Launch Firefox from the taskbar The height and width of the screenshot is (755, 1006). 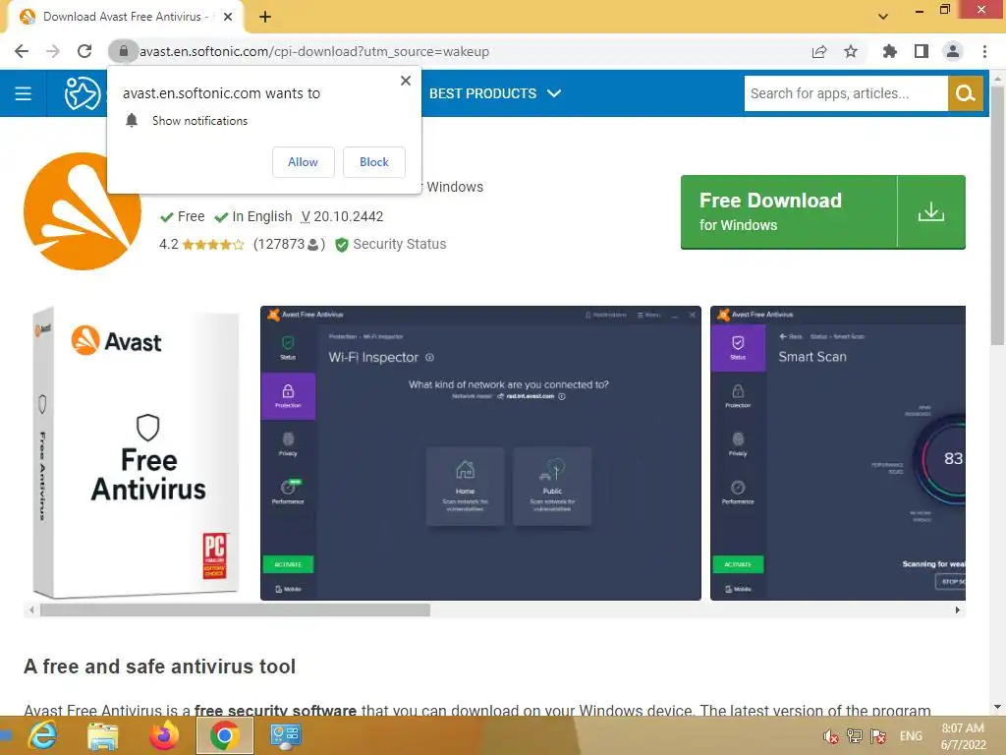click(x=164, y=735)
